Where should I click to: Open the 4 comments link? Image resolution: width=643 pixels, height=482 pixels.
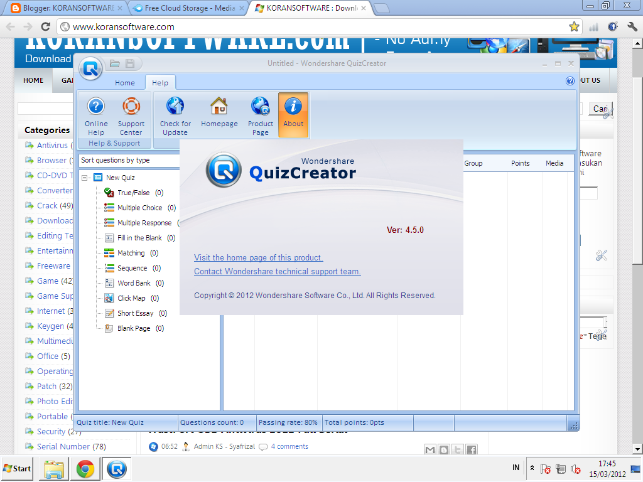click(x=289, y=446)
